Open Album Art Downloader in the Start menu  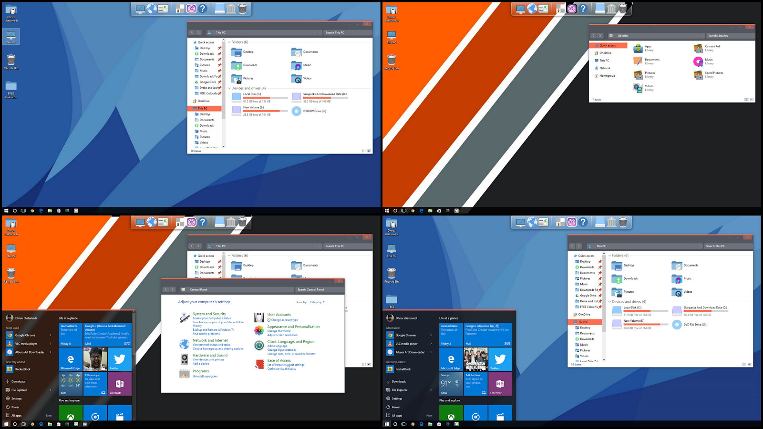[30, 352]
